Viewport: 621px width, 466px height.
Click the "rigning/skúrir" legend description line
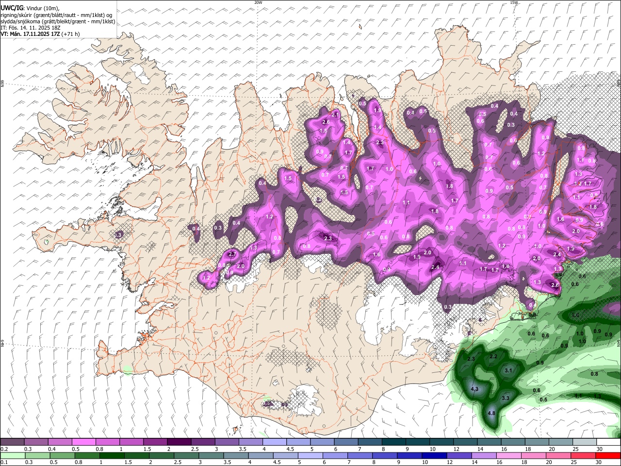point(56,15)
